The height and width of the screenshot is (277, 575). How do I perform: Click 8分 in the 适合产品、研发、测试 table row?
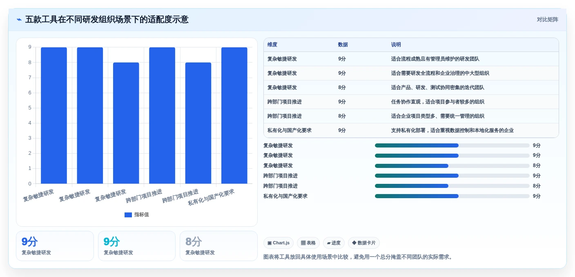(x=342, y=88)
